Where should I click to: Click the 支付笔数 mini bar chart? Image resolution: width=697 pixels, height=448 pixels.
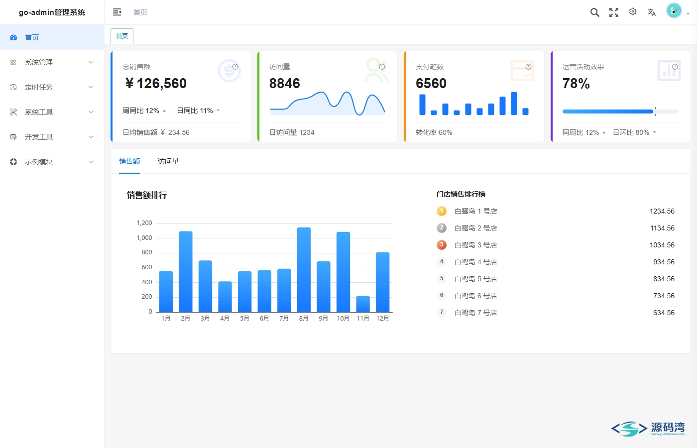tap(474, 104)
